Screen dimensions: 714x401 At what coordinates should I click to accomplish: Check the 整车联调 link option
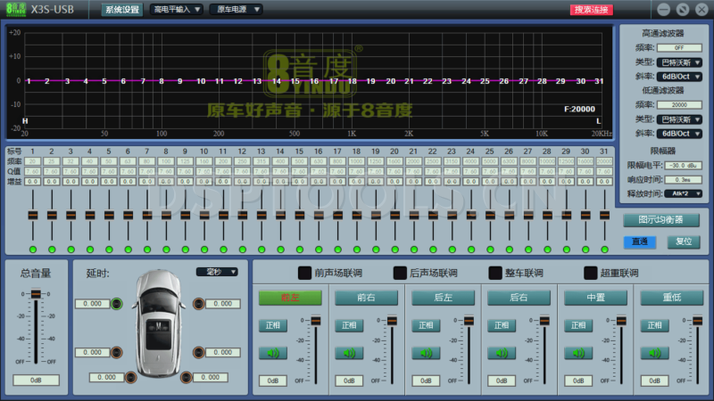[x=496, y=273]
